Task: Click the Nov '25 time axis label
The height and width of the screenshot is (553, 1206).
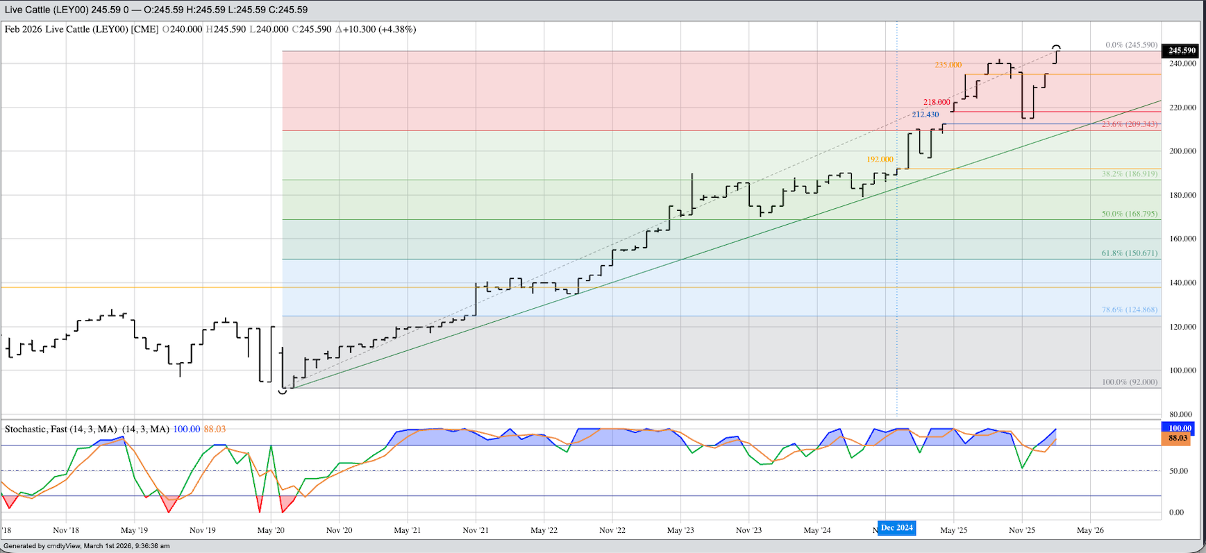Action: pos(1021,530)
